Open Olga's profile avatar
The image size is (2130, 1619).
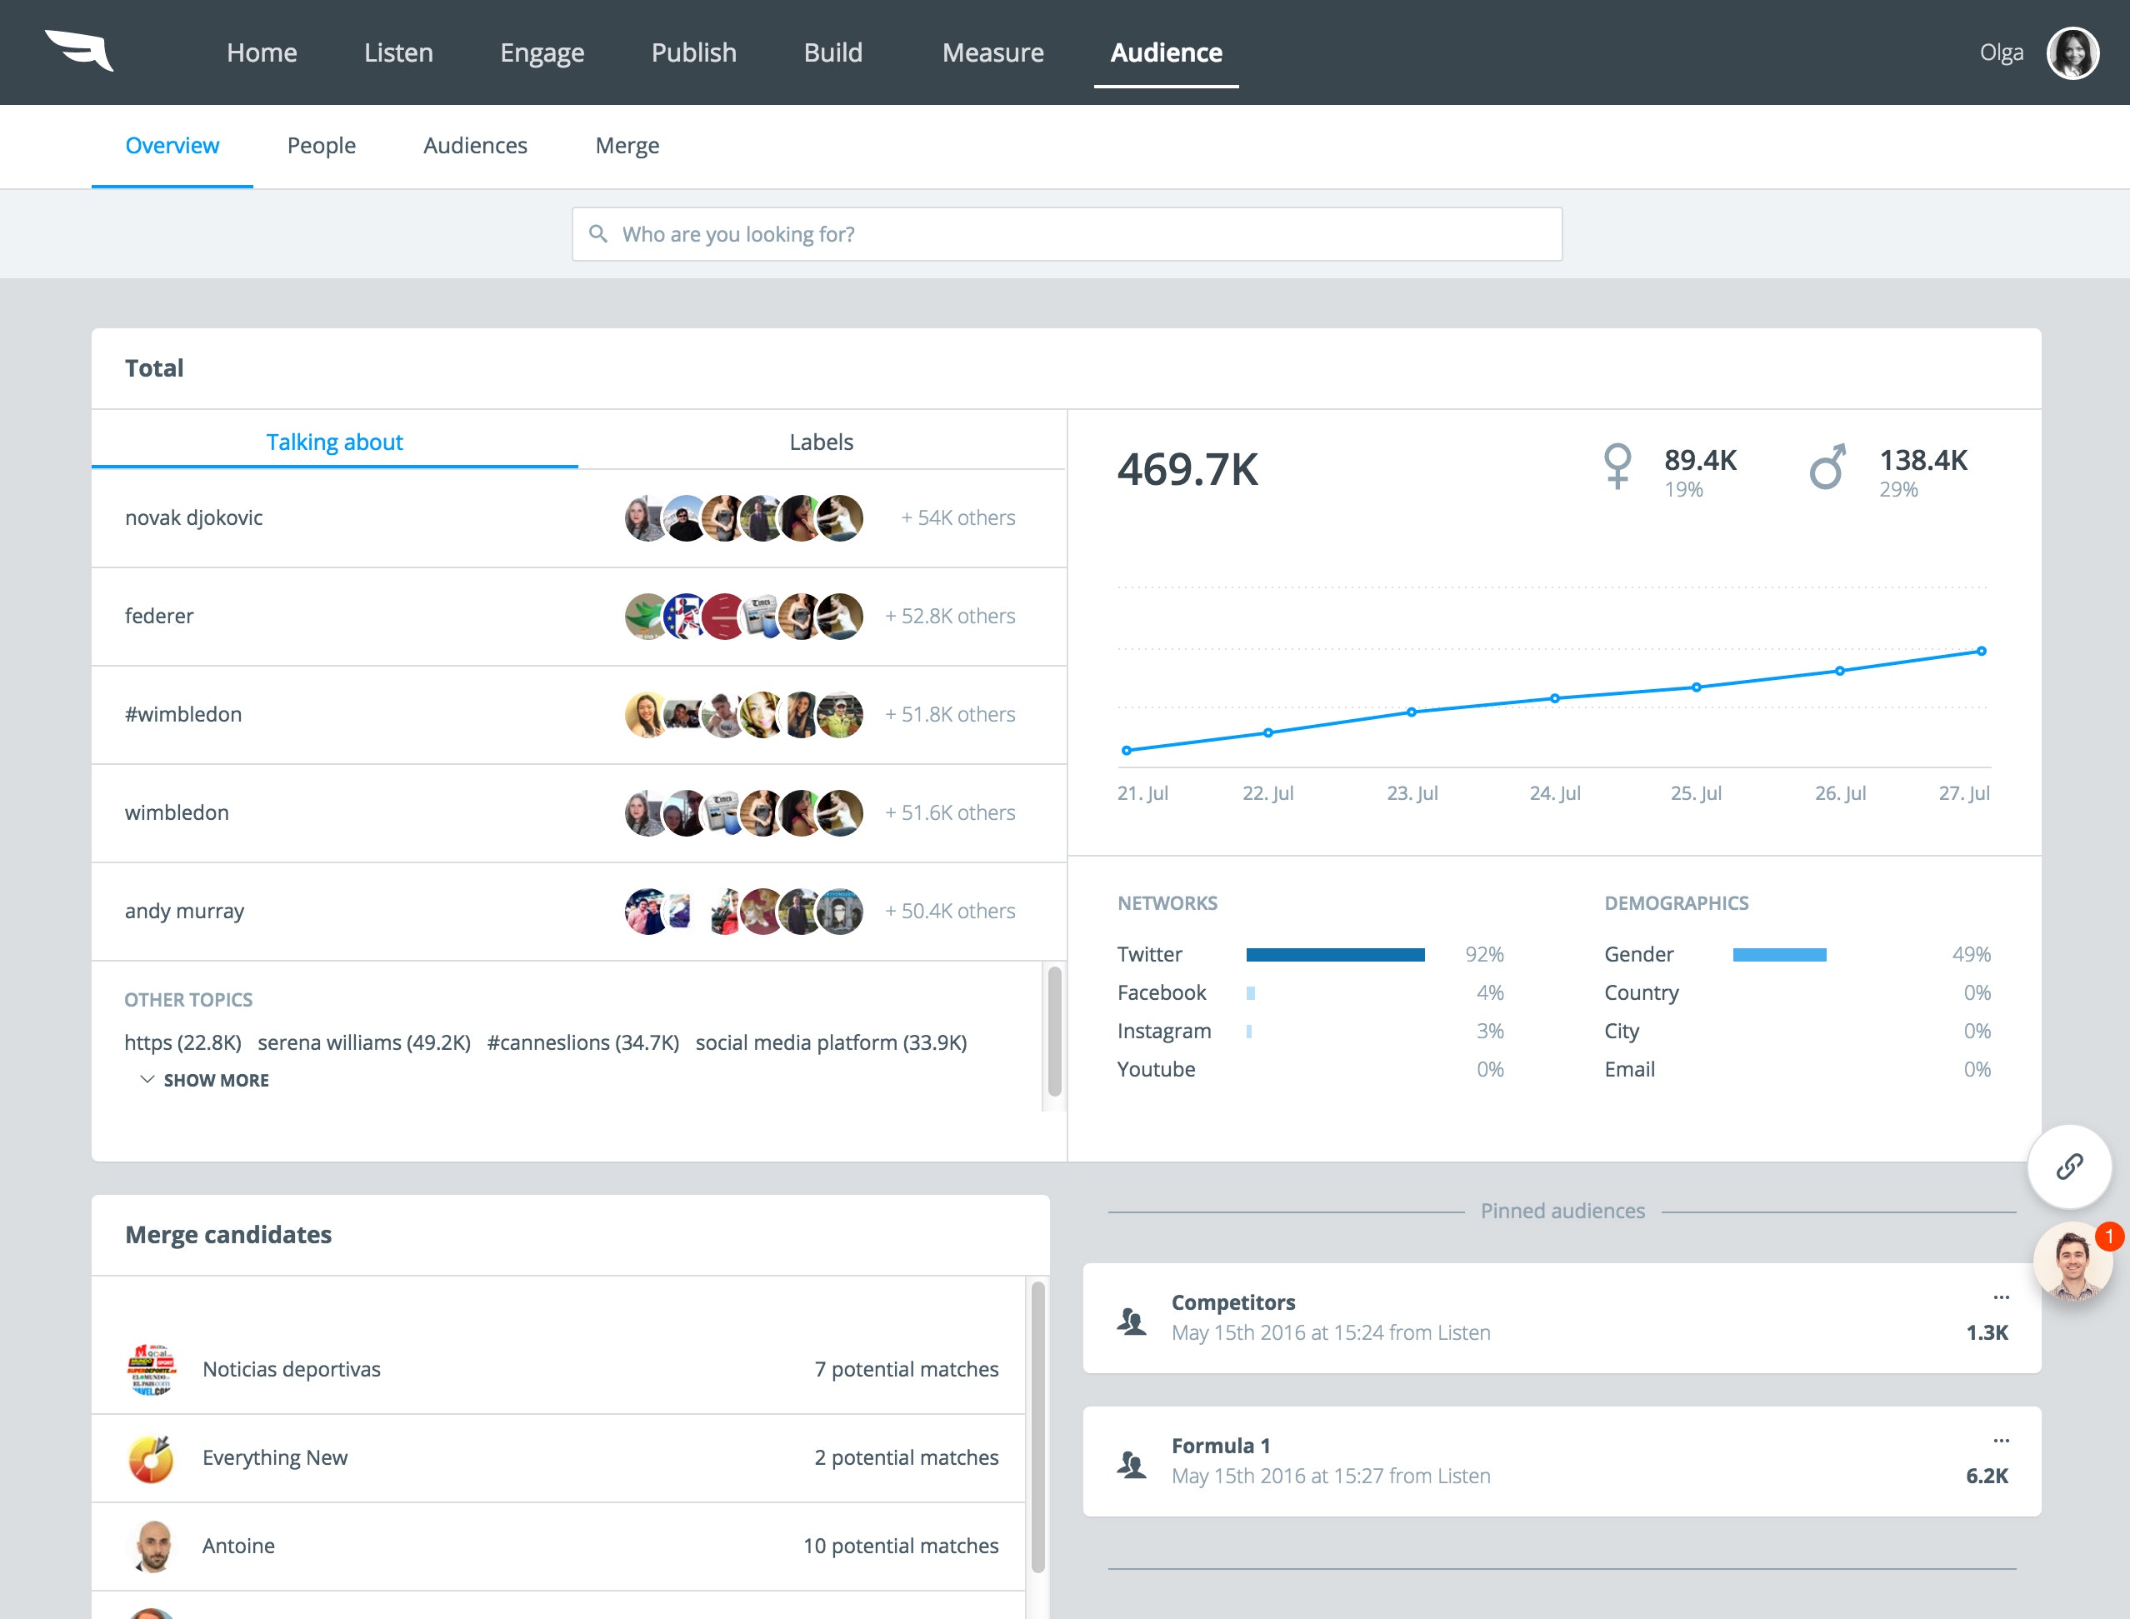2072,52
